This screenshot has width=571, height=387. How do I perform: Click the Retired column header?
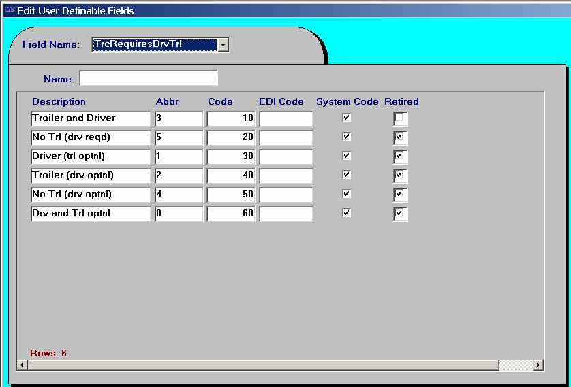(401, 102)
